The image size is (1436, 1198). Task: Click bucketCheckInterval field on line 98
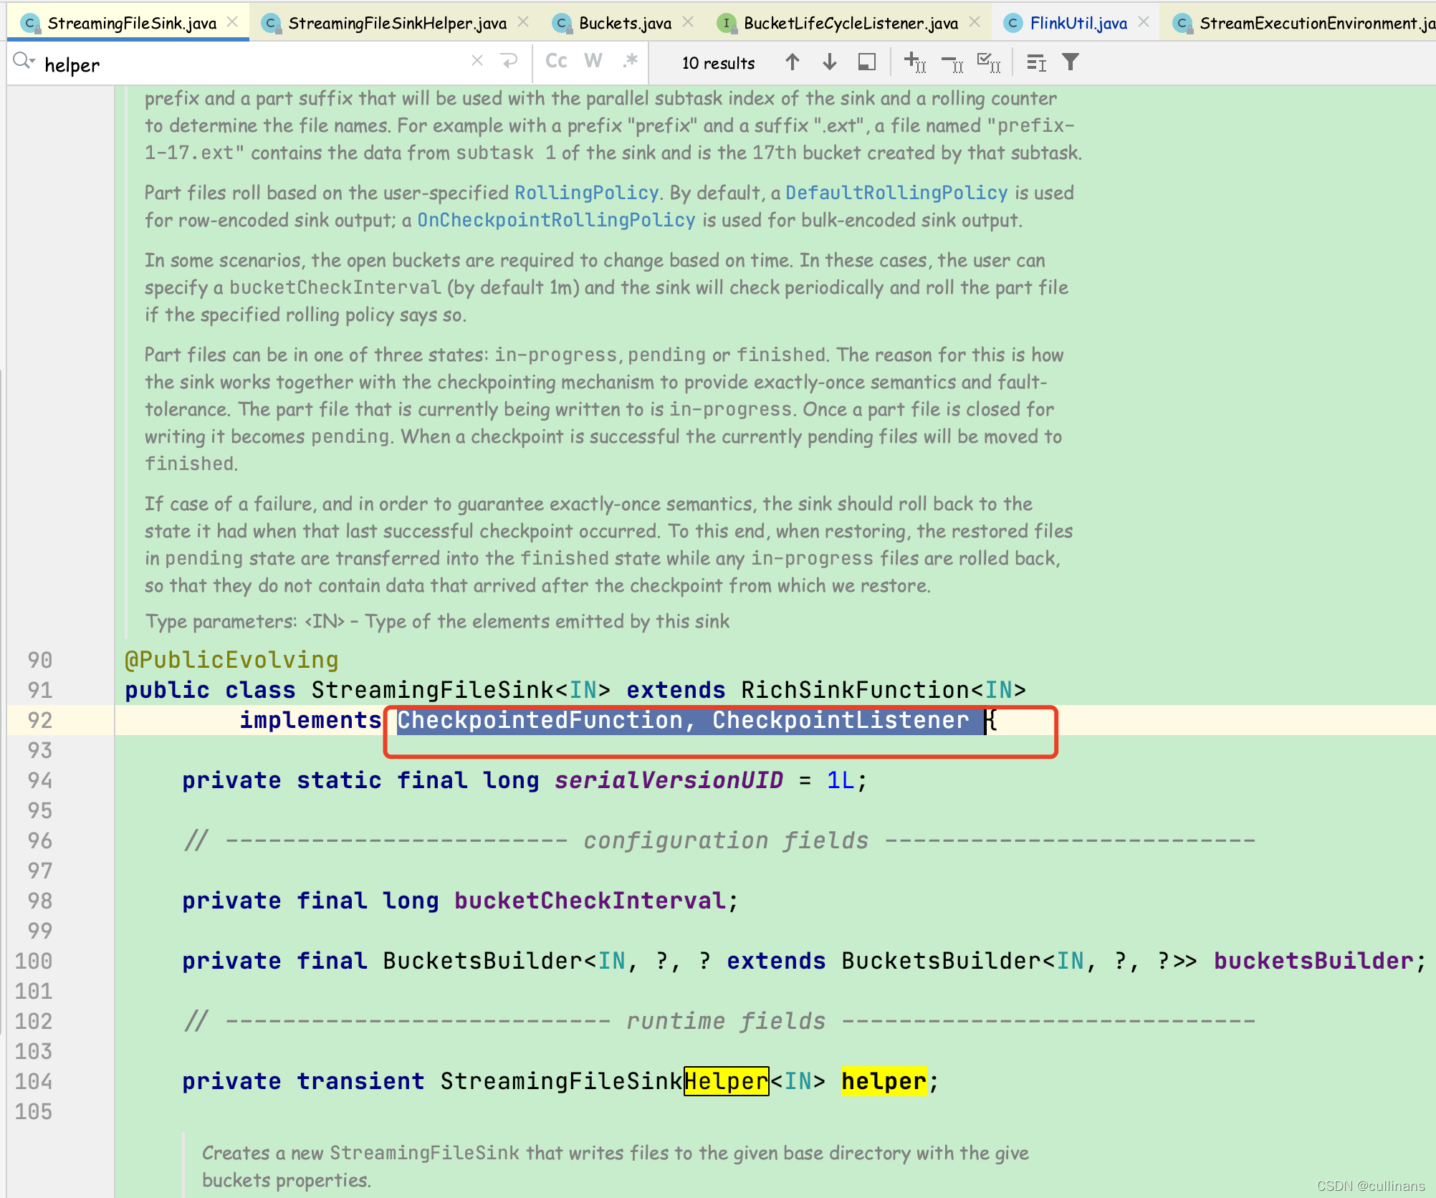pos(590,901)
